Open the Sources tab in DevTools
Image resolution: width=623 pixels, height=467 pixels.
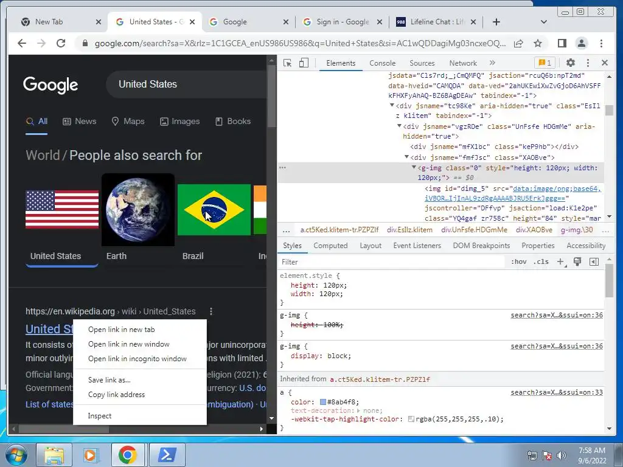422,63
